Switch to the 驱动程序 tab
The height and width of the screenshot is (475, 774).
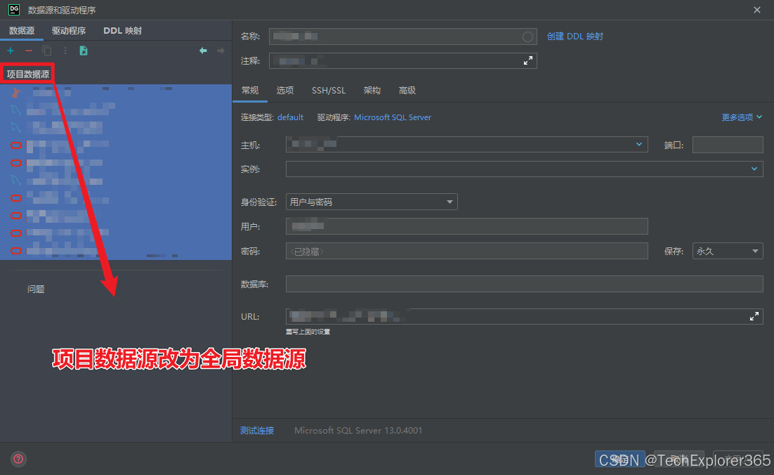pos(69,31)
